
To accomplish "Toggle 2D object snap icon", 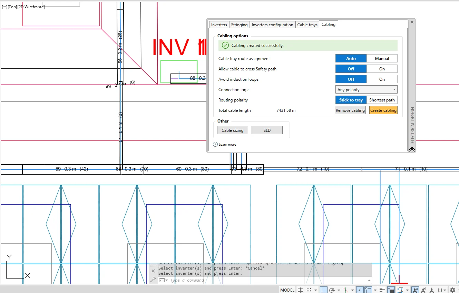I will click(x=368, y=290).
